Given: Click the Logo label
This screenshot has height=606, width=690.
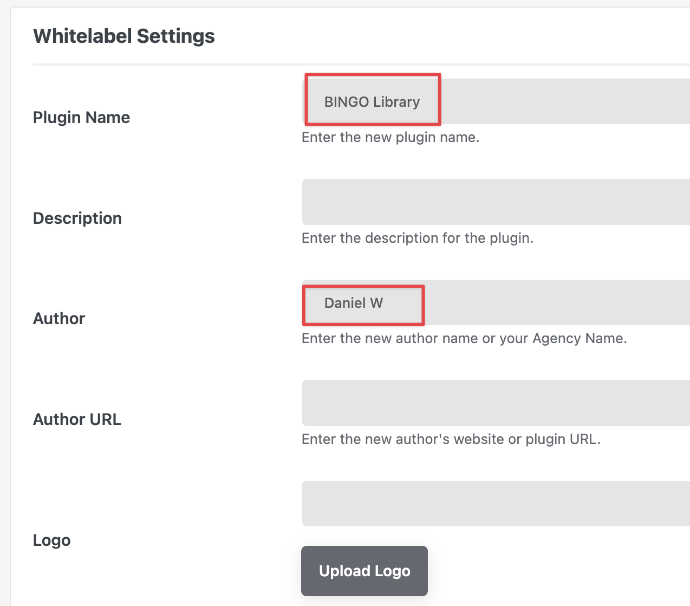Looking at the screenshot, I should (x=52, y=540).
